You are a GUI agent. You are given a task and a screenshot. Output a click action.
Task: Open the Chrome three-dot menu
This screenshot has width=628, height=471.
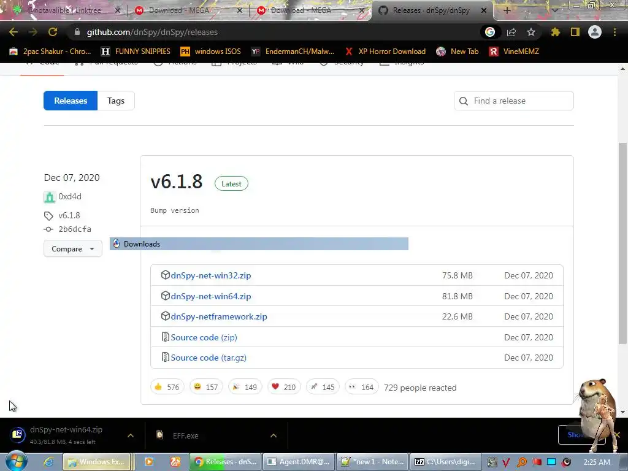615,32
